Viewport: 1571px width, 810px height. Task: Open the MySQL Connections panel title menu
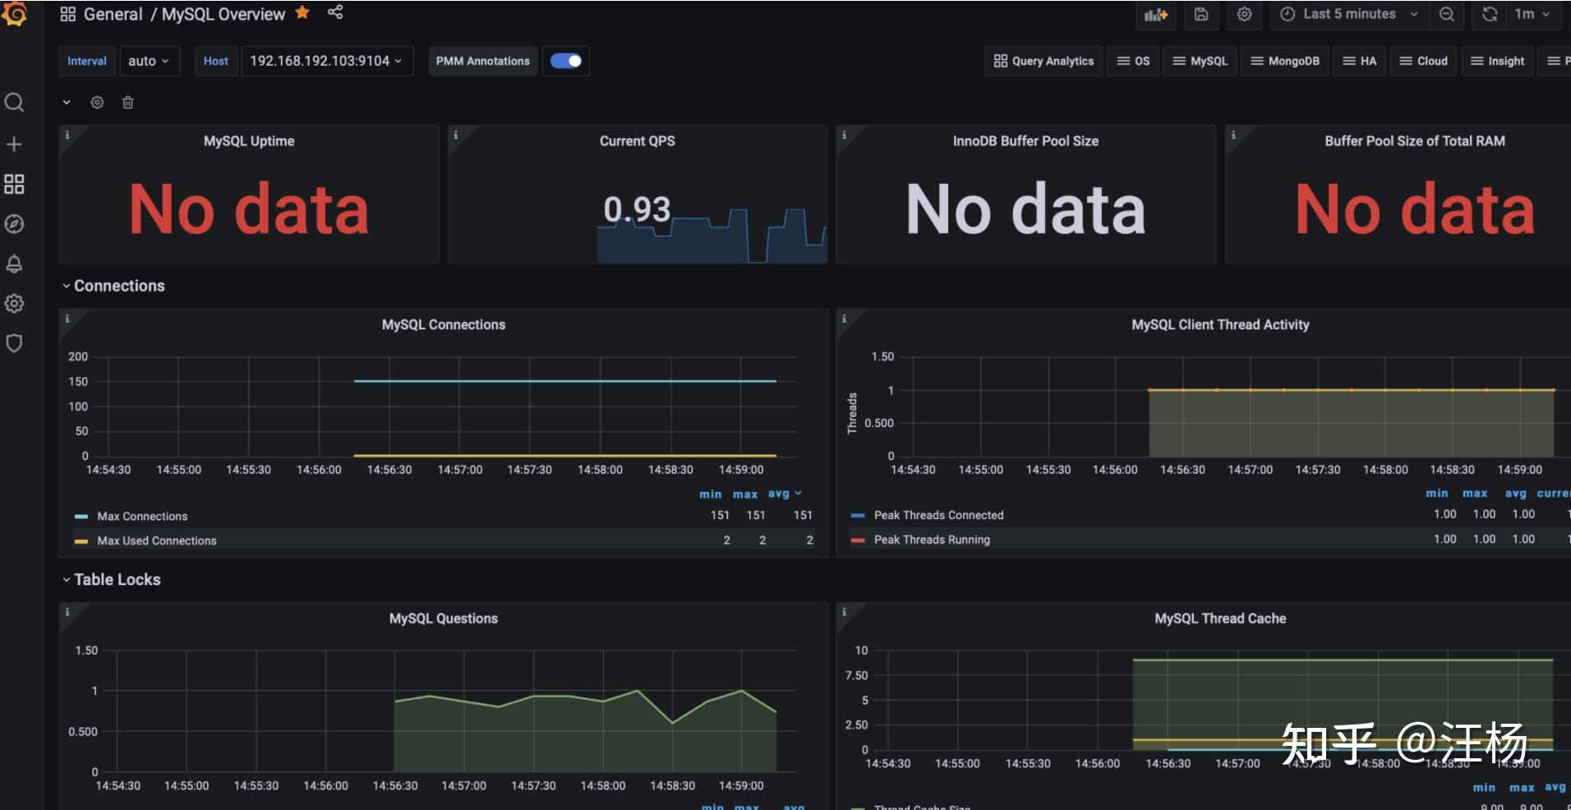(444, 324)
